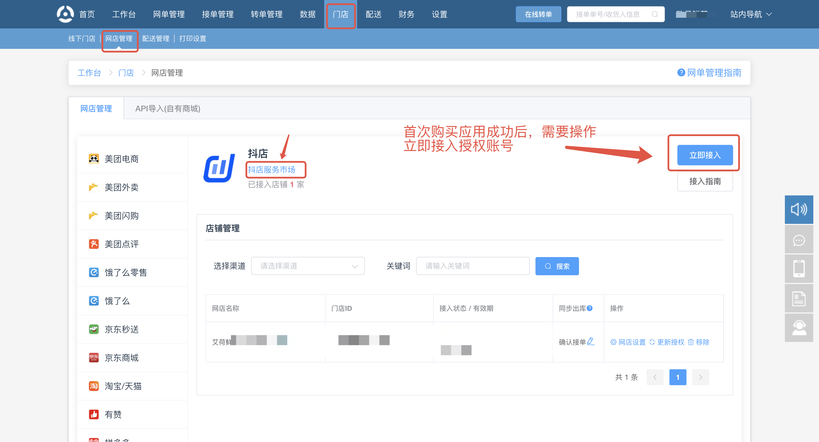The width and height of the screenshot is (819, 442).
Task: Open 抖店服务市场 link
Action: click(272, 170)
